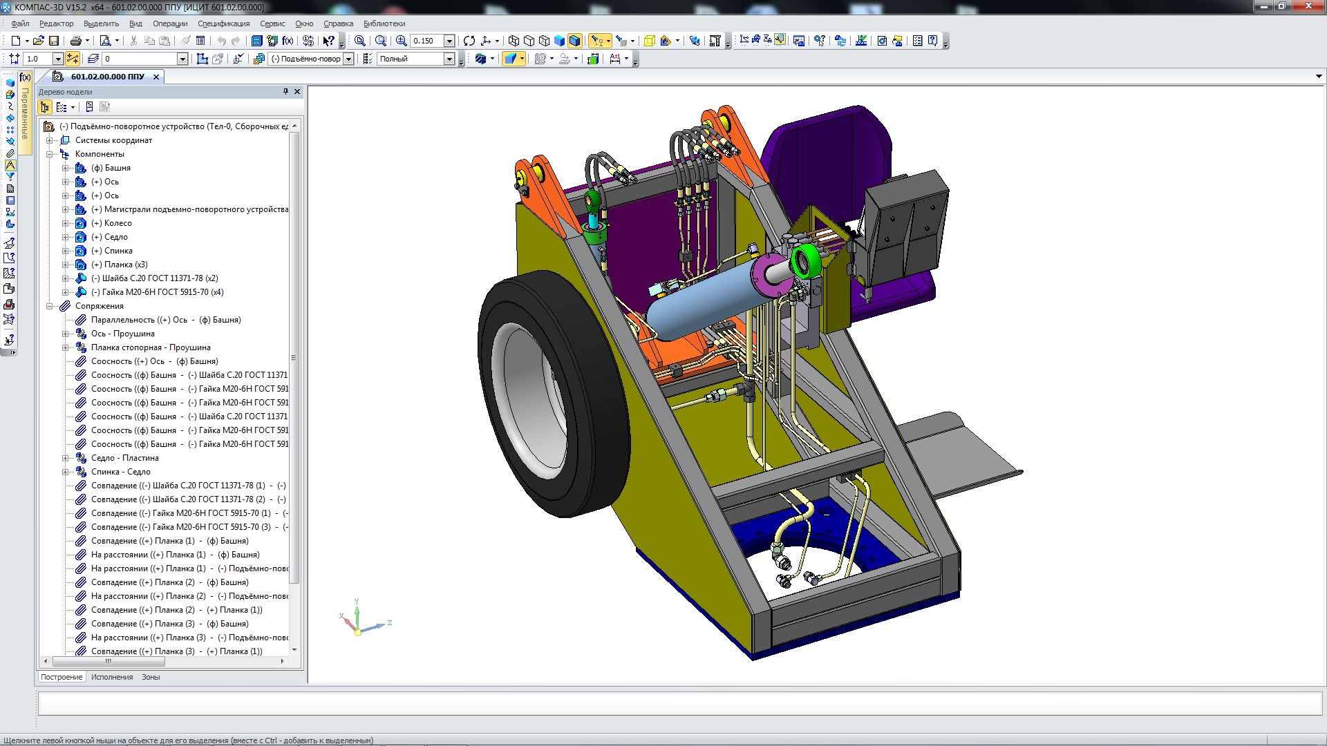1327x746 pixels.
Task: Open the Спецификация menu
Action: point(223,23)
